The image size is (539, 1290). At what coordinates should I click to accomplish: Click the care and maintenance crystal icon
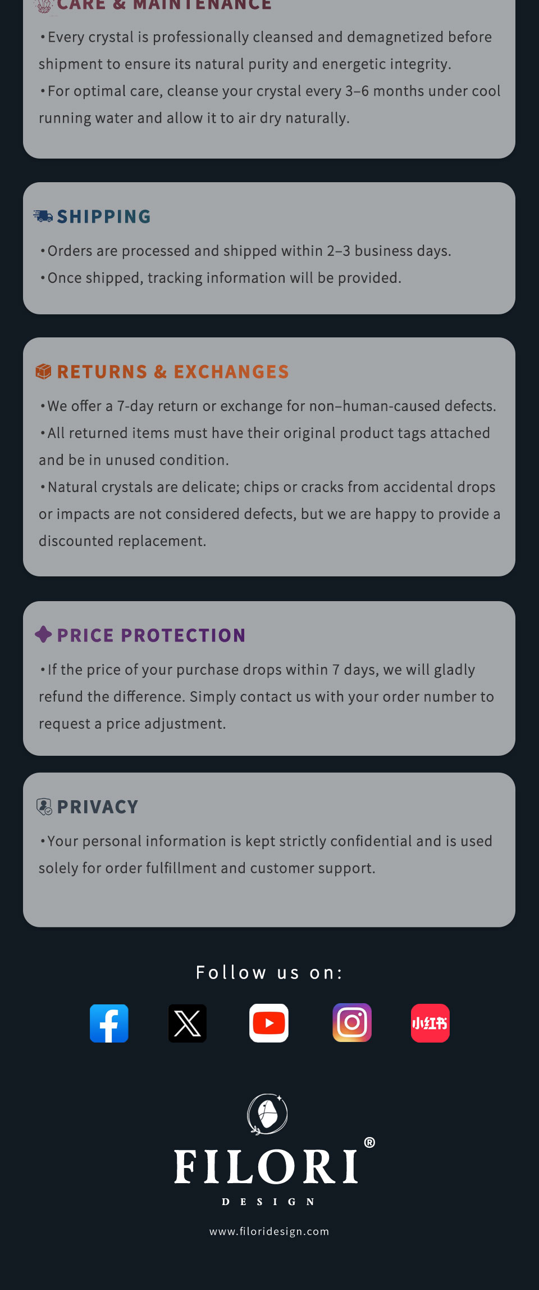pos(44,6)
